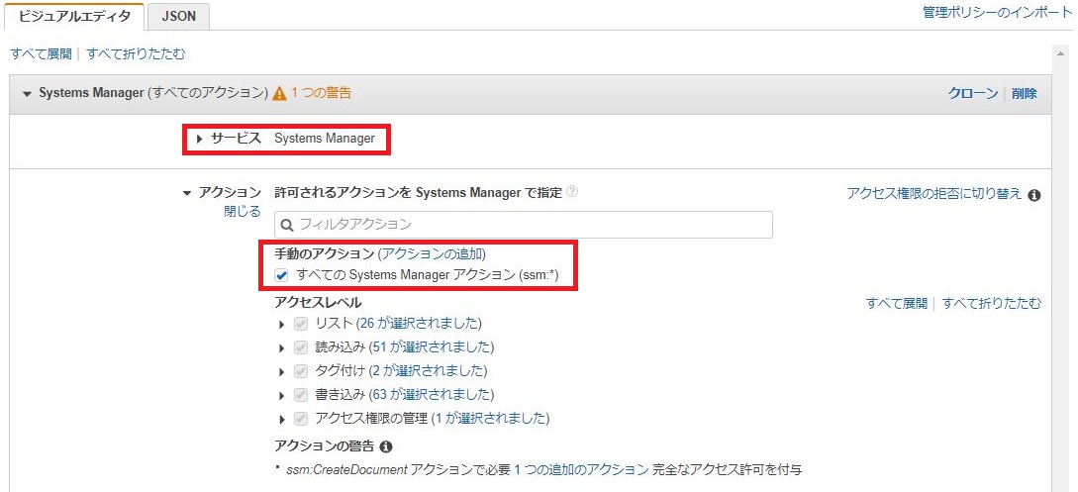Viewport: 1078px width, 492px height.
Task: Click 63 が選択されました link
Action: [431, 394]
